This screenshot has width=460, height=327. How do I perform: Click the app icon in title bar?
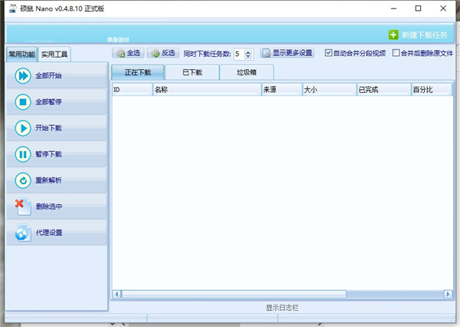click(x=12, y=8)
